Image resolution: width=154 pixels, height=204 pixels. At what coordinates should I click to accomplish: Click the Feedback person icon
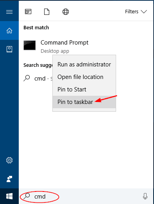[9, 179]
